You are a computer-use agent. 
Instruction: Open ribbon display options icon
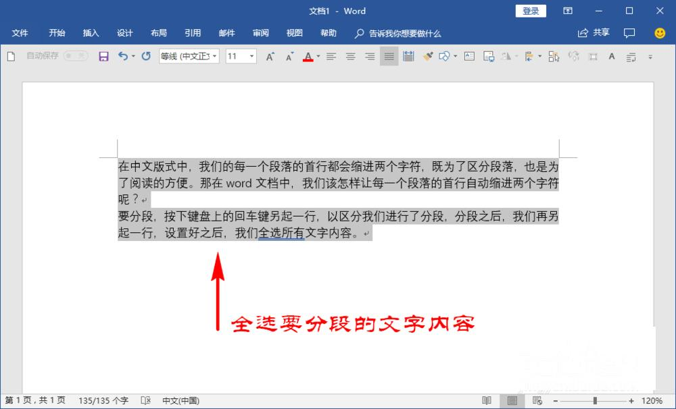[x=568, y=11]
